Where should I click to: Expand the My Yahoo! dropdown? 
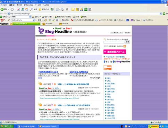pos(141,20)
